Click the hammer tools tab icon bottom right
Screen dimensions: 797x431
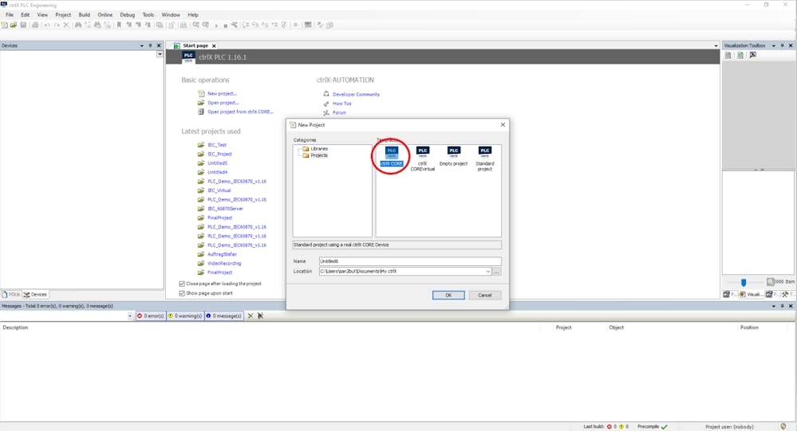[x=785, y=295]
